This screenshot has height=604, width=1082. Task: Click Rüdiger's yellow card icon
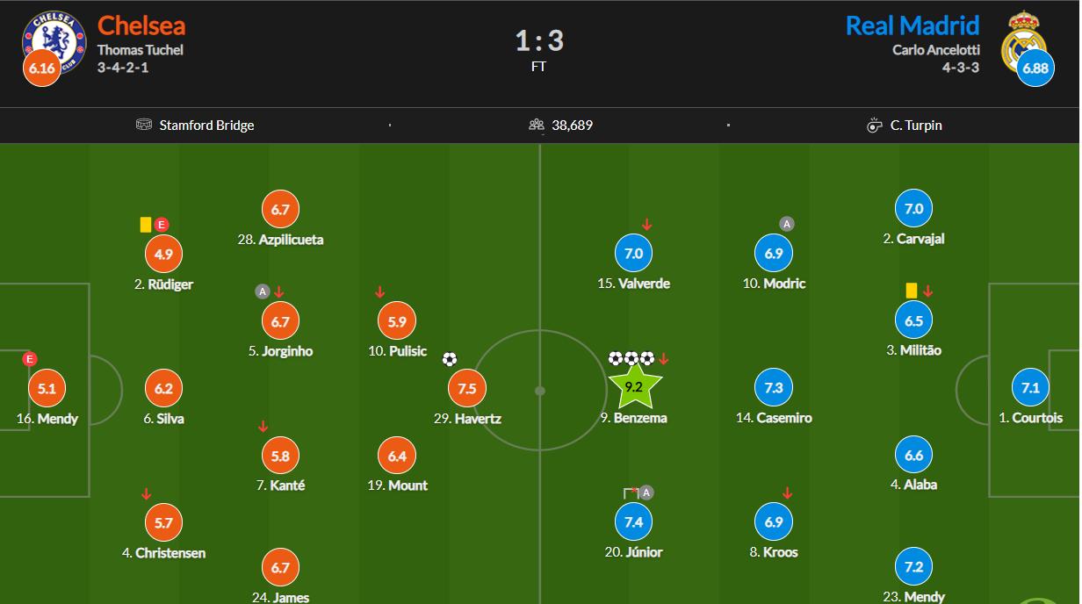coord(146,225)
